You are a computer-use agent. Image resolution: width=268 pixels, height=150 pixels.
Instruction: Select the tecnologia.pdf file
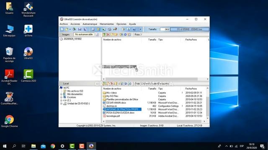(113, 116)
